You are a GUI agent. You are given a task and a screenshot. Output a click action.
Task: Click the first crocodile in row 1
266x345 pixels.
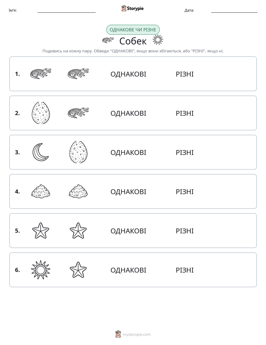pos(41,74)
